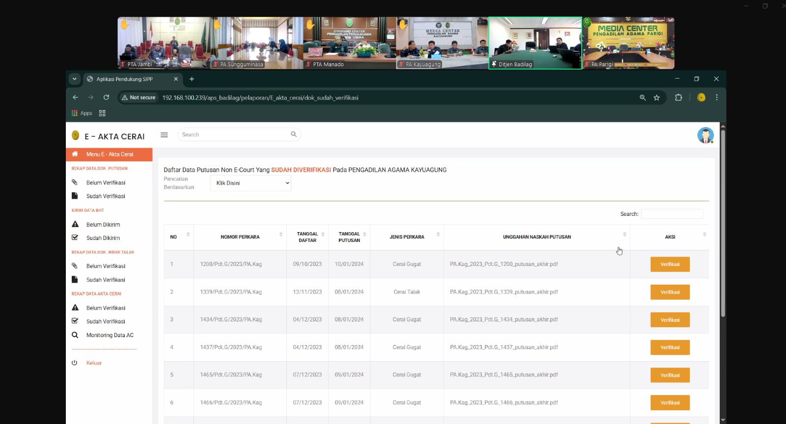786x424 pixels.
Task: Click Verifikasi button for case 1200/Pdt.G/2023/PA.Kag
Action: (x=670, y=265)
